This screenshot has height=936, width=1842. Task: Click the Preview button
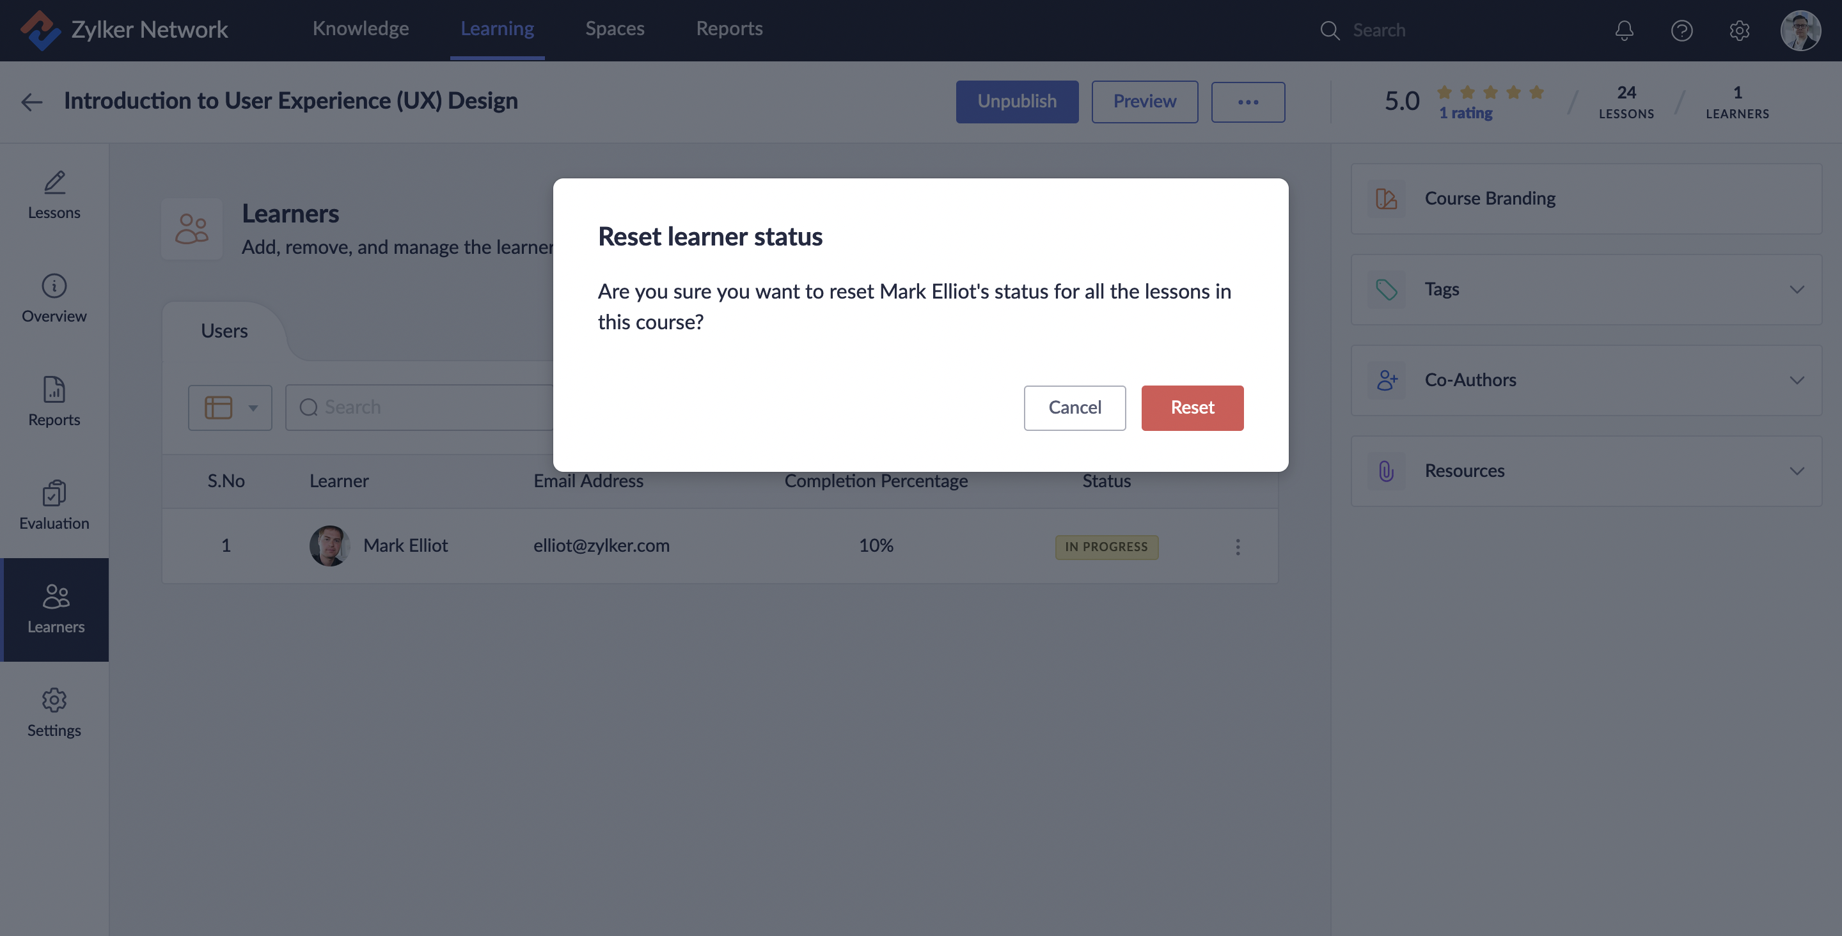click(1144, 102)
